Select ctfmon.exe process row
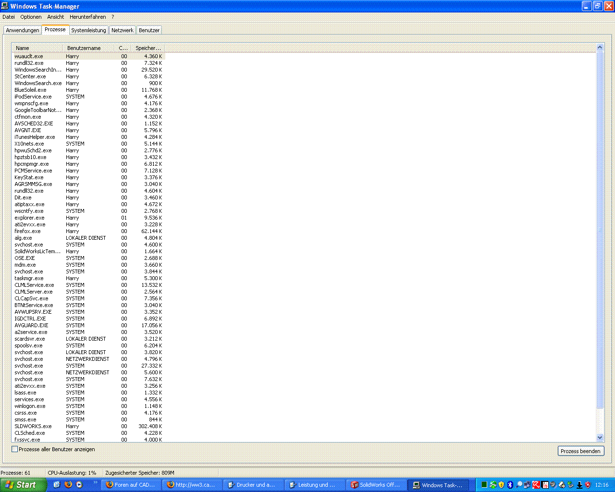The width and height of the screenshot is (615, 492). pos(88,117)
